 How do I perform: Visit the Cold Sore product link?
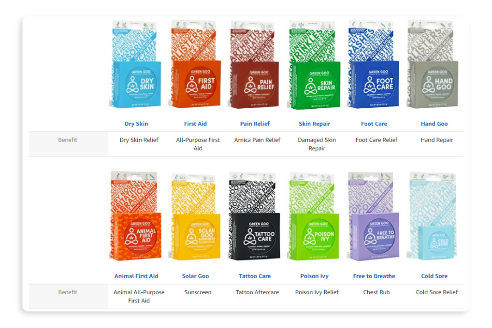(434, 276)
